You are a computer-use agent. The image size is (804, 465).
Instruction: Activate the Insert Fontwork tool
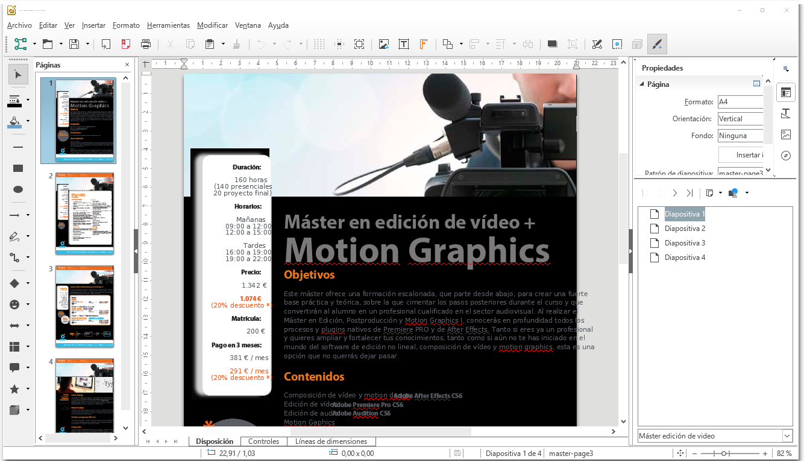(422, 44)
